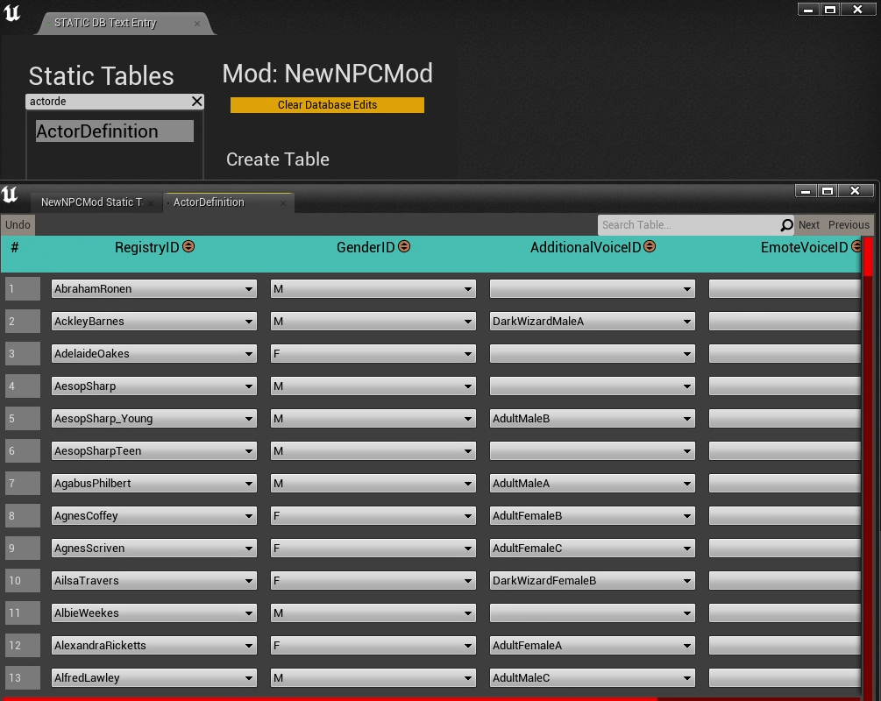Click the magnifier icon in Search Table
This screenshot has width=881, height=701.
(786, 225)
